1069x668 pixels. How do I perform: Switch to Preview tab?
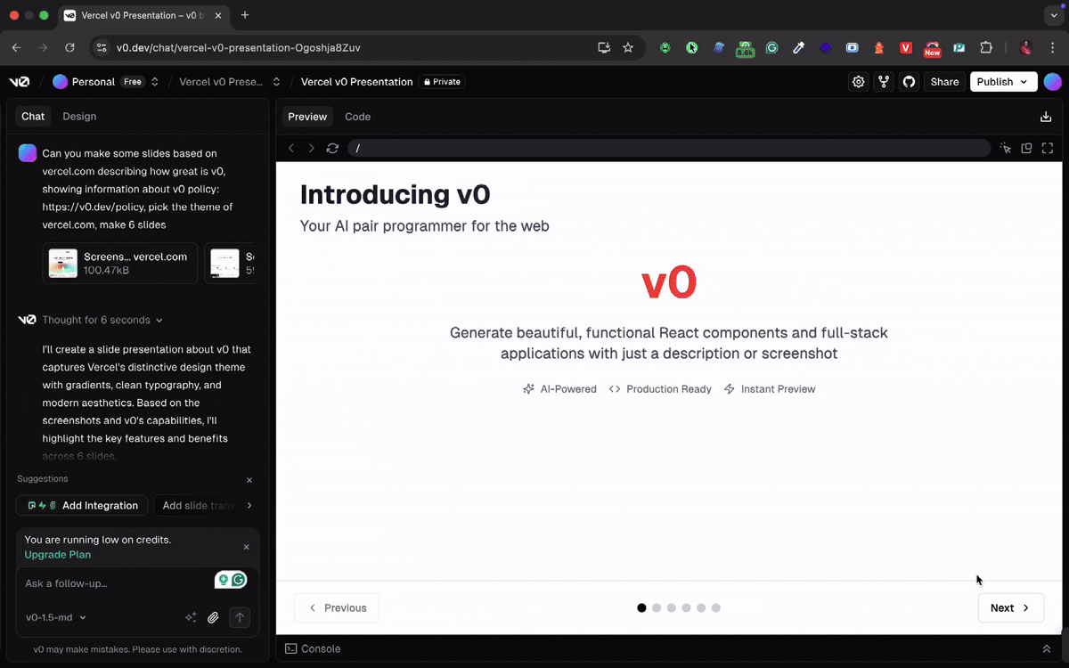[x=307, y=117]
